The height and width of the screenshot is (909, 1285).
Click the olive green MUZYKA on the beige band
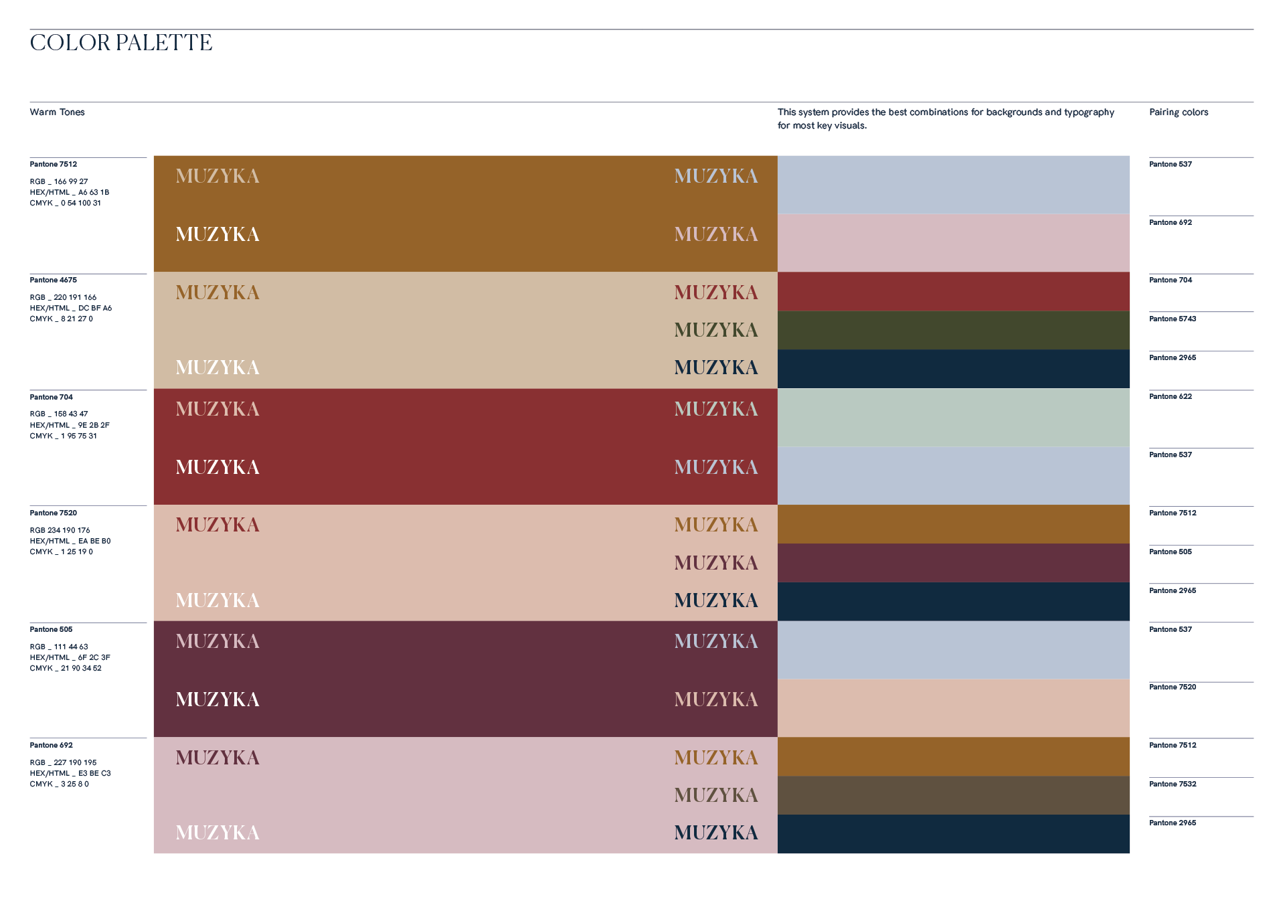coord(716,330)
